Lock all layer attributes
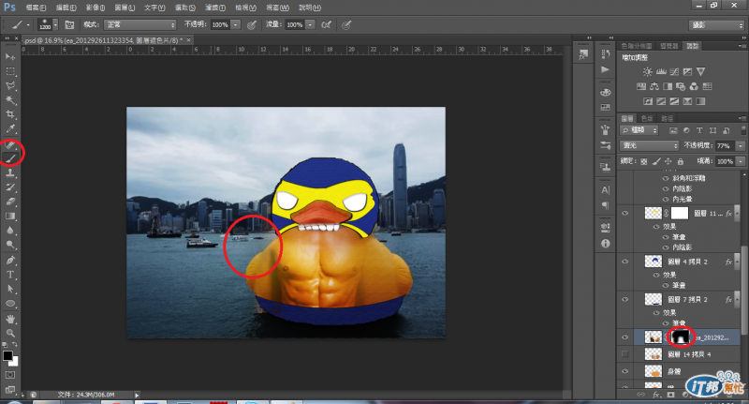749x404 pixels. click(x=681, y=161)
